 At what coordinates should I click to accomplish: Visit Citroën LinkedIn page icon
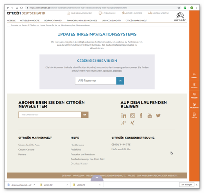(124, 116)
